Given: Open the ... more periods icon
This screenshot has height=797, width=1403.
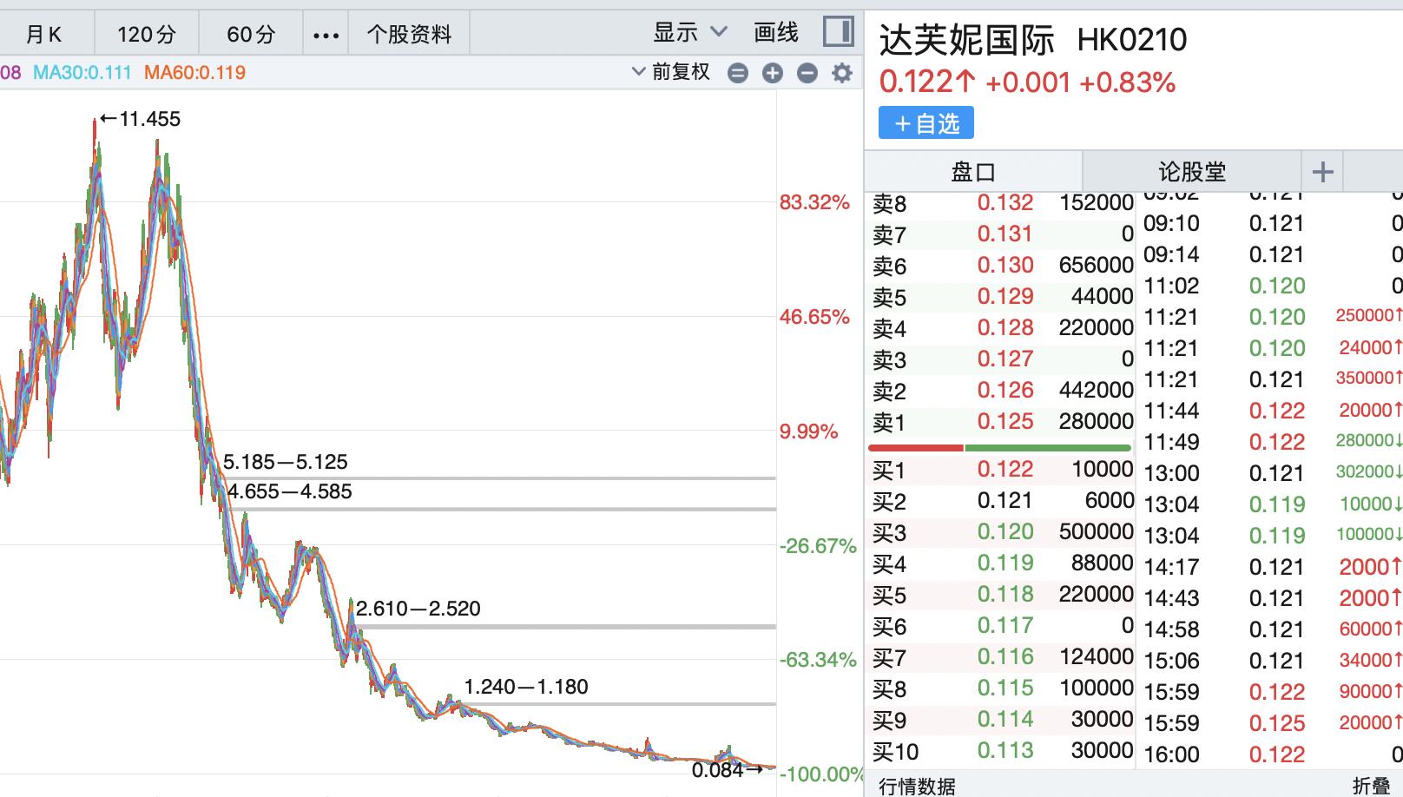Looking at the screenshot, I should pyautogui.click(x=325, y=35).
